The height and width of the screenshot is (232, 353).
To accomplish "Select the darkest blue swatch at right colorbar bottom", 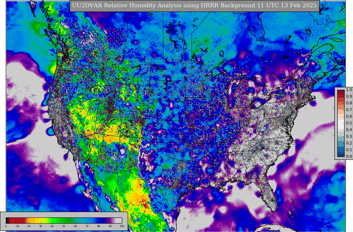I will tap(341, 155).
